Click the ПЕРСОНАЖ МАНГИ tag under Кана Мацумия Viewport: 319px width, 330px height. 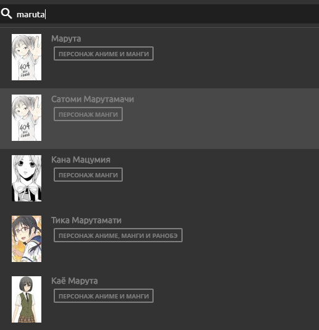(x=88, y=175)
